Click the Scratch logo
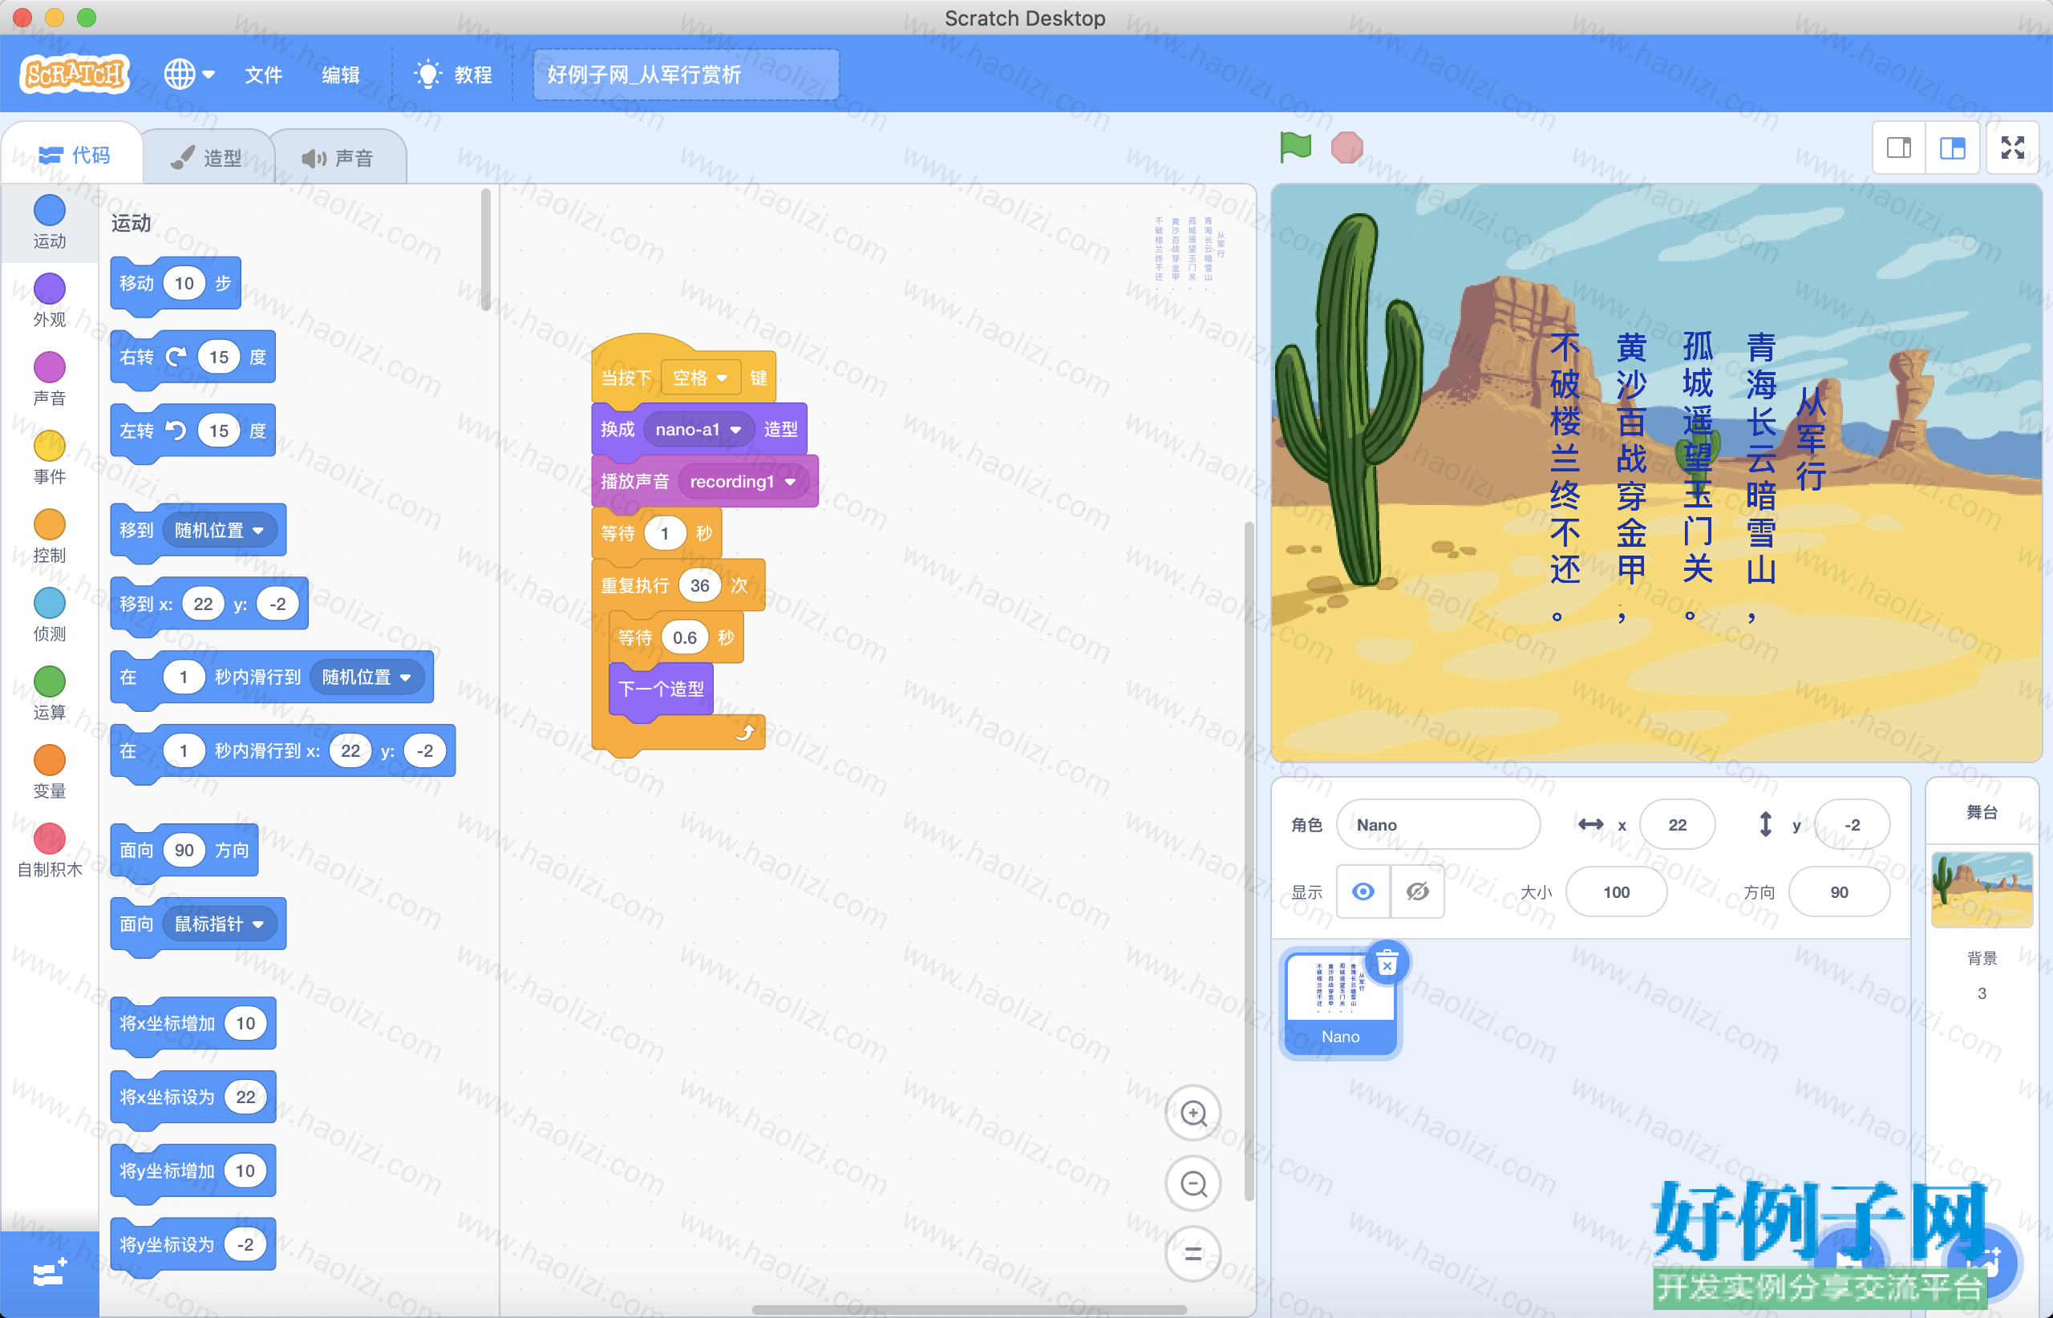Viewport: 2053px width, 1318px height. [x=75, y=75]
